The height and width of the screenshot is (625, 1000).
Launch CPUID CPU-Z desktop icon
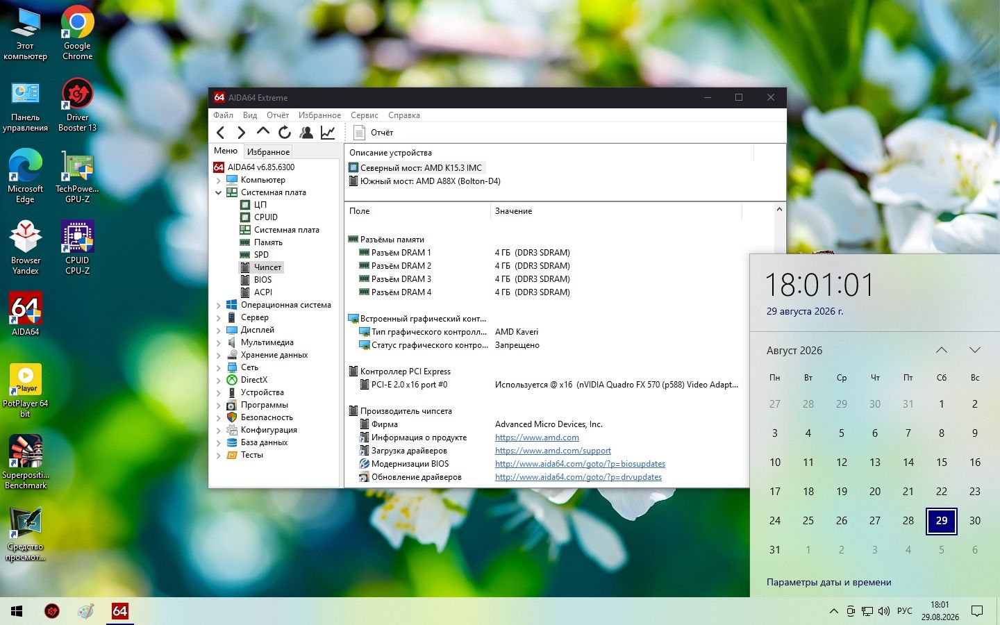coord(77,248)
